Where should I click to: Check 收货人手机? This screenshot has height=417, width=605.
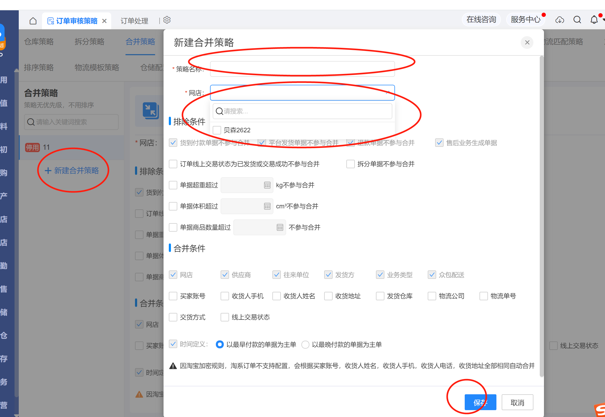225,296
